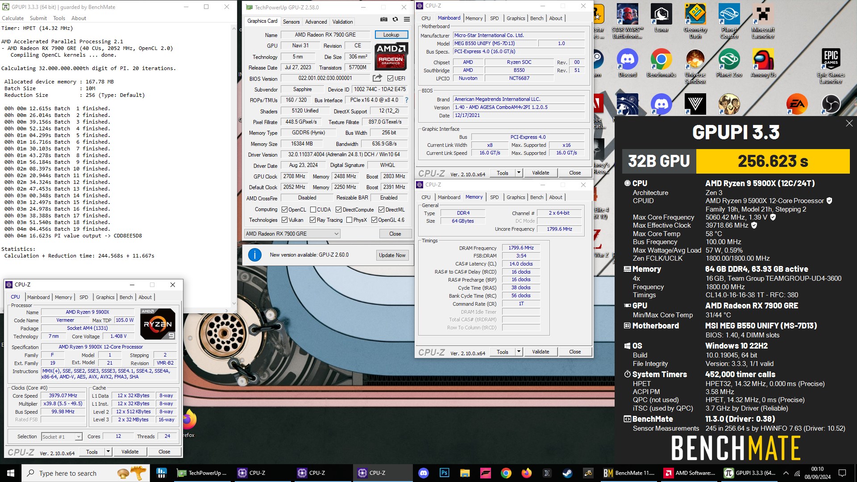Open the Socket #1 selection dropdown

point(62,437)
